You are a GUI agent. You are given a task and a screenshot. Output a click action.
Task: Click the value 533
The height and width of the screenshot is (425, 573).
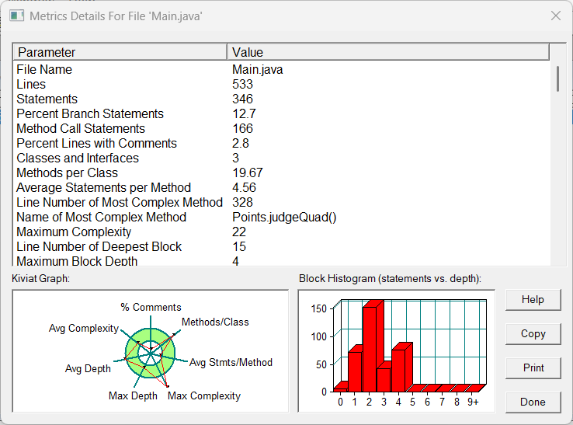pos(242,84)
